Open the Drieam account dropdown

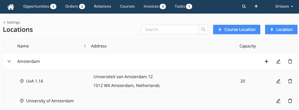(284, 6)
